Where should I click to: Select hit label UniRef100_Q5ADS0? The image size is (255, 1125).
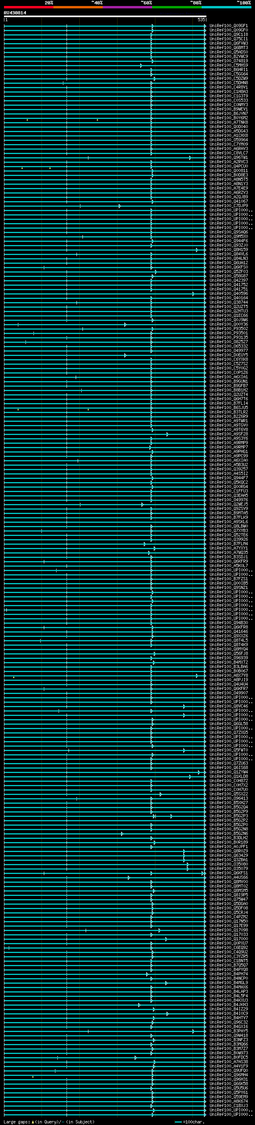(x=229, y=52)
